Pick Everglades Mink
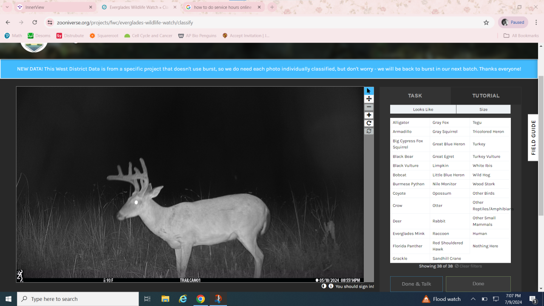This screenshot has height=306, width=544. [x=410, y=234]
